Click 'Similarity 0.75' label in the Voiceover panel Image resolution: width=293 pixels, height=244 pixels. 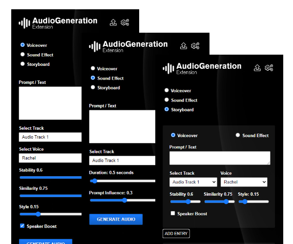click(33, 188)
